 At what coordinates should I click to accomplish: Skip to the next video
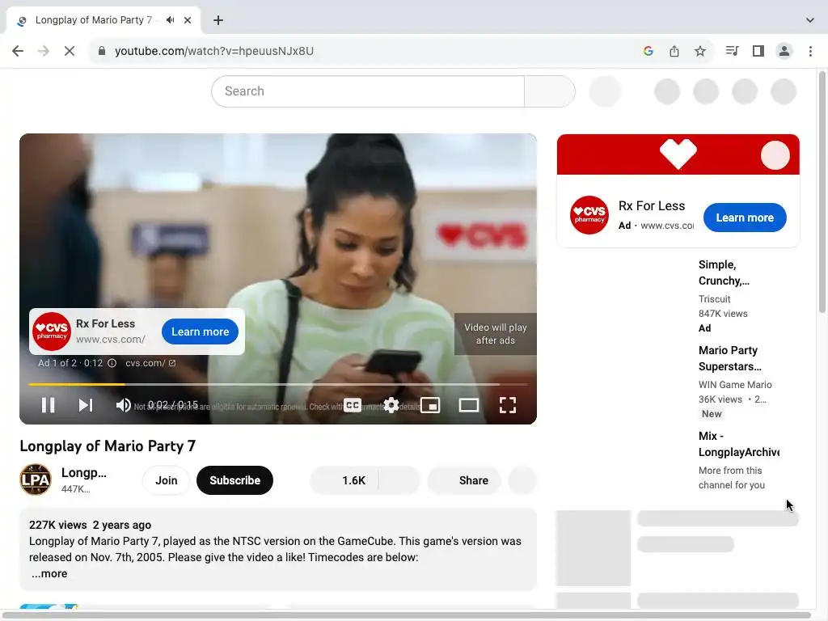(x=86, y=405)
